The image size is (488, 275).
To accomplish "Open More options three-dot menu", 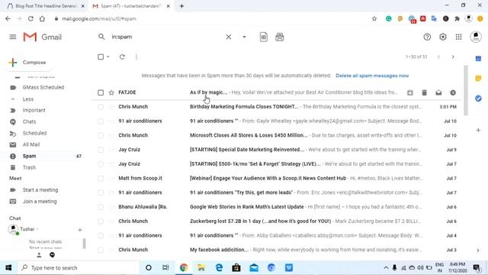I will [136, 57].
